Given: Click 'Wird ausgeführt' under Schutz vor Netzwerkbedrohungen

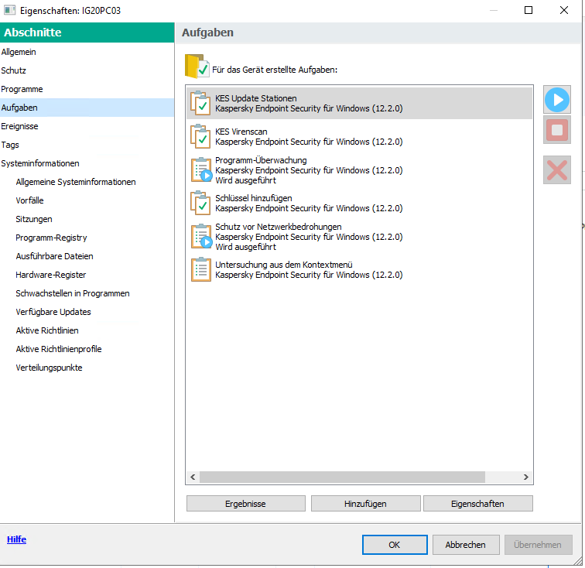Looking at the screenshot, I should tap(245, 247).
